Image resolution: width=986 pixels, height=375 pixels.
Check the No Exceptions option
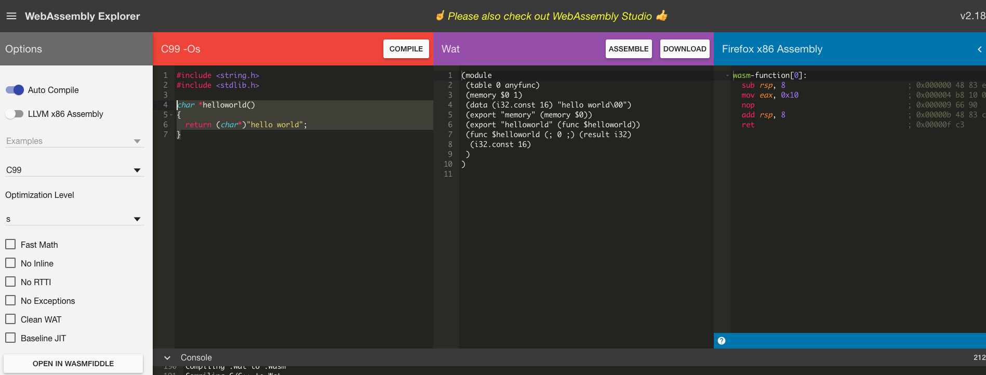pyautogui.click(x=10, y=300)
